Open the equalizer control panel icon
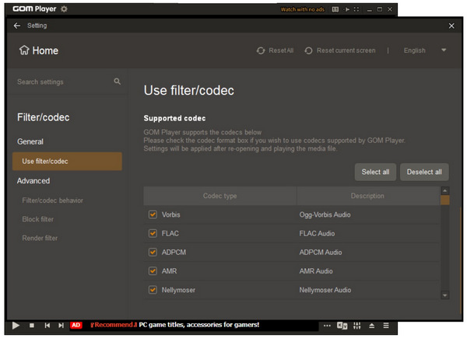 point(356,326)
